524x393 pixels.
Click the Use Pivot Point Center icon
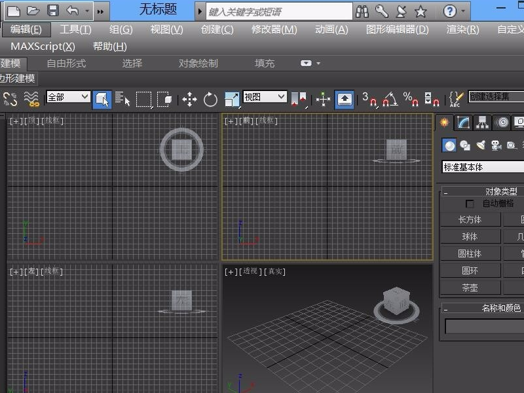click(x=299, y=100)
